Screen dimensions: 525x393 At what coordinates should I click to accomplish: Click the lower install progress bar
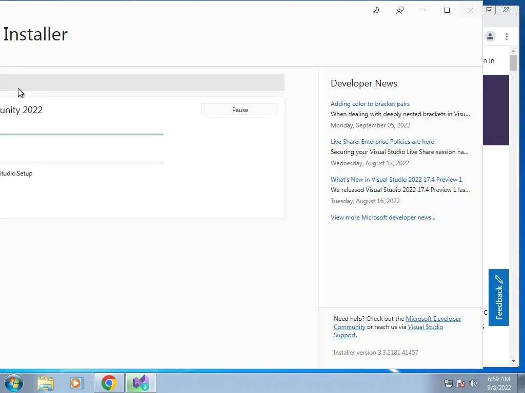tap(82, 163)
